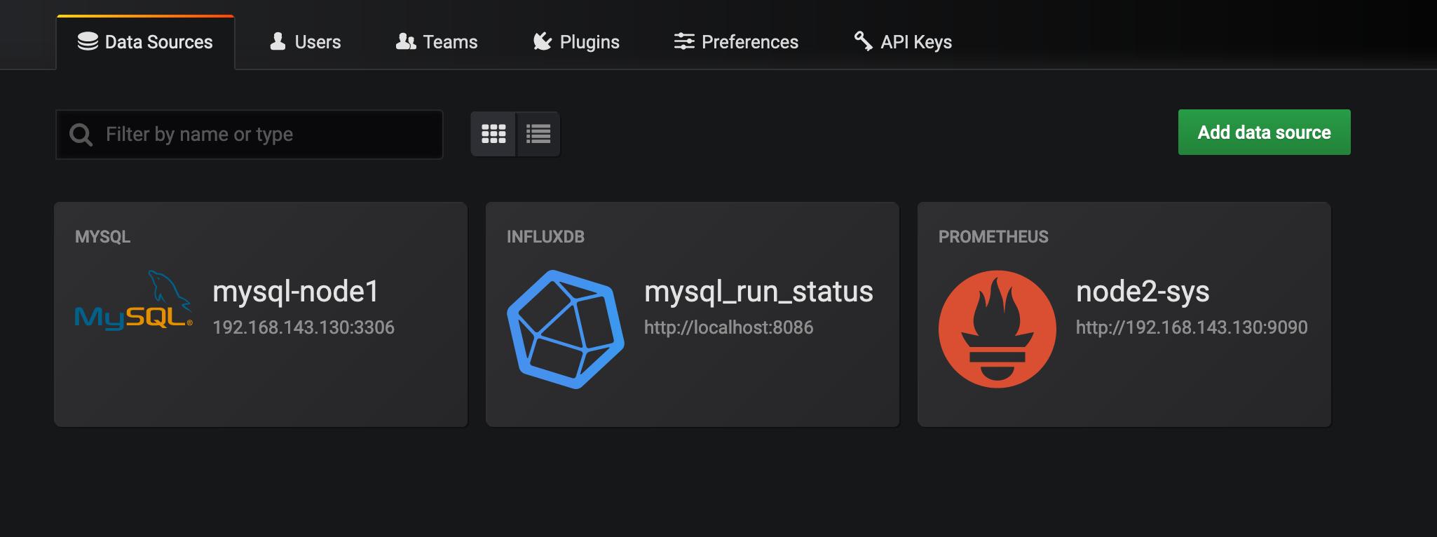Go to the Plugins tab
Image resolution: width=1437 pixels, height=537 pixels.
576,42
